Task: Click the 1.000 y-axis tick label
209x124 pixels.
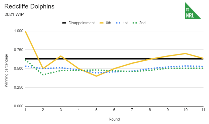Action: 19,31
